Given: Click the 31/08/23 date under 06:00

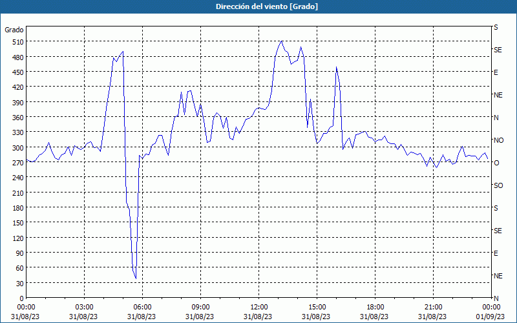Looking at the screenshot, I should (x=142, y=317).
